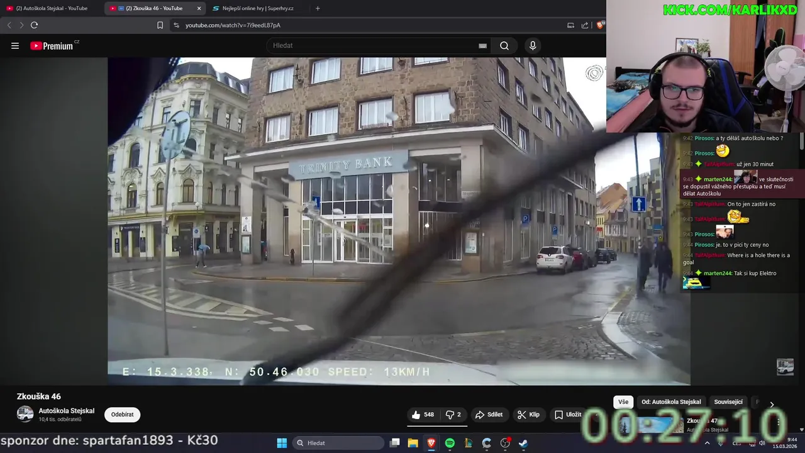Image resolution: width=805 pixels, height=453 pixels.
Task: Open Steam from the taskbar
Action: (523, 443)
